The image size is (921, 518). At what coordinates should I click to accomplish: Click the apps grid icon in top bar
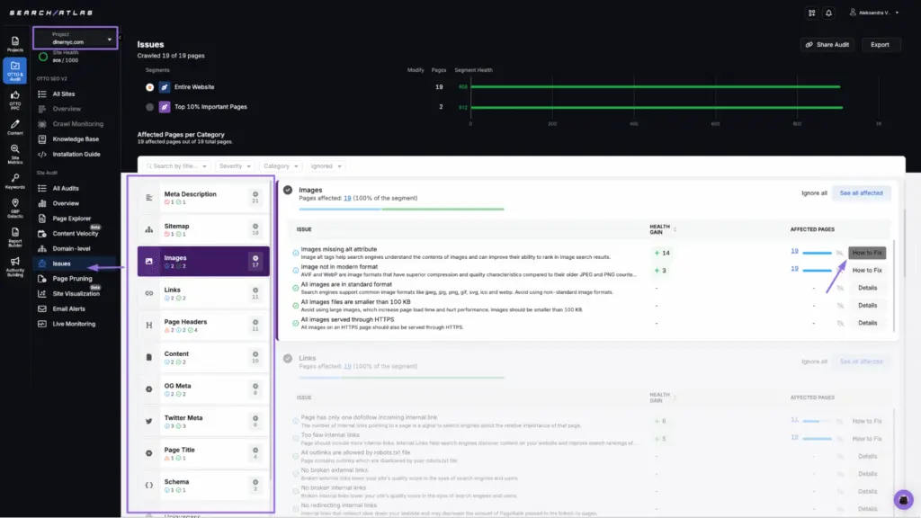point(811,13)
